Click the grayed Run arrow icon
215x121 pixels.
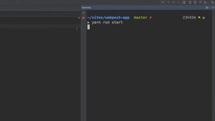point(169,2)
